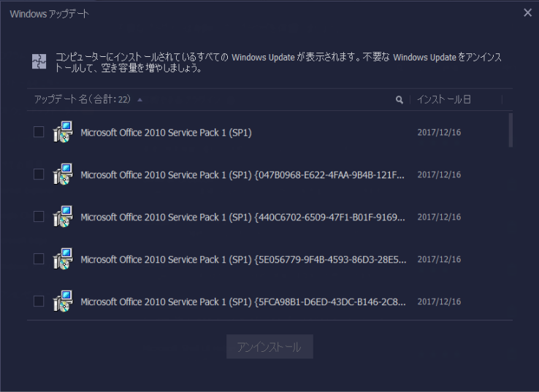Click install date 2017/12/16 of first update
This screenshot has height=392, width=539.
pyautogui.click(x=439, y=132)
